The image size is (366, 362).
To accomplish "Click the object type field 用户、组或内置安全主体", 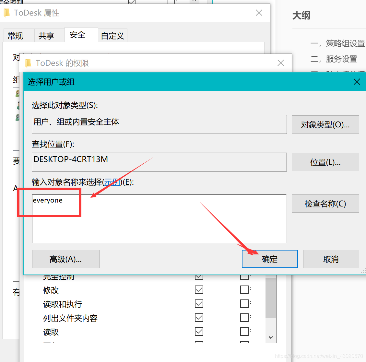I will 159,124.
